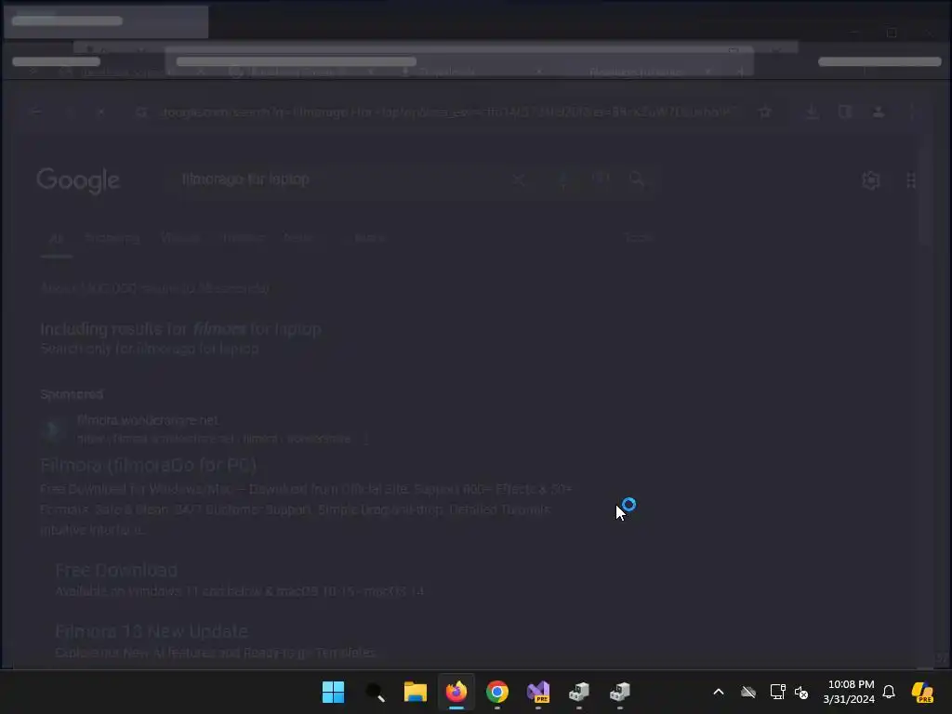Click the muted volume tray icon
952x714 pixels.
click(801, 692)
